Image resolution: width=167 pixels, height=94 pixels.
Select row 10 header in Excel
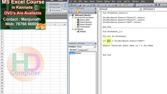click(x=2, y=54)
